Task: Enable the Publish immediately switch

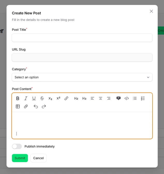Action: [17, 146]
